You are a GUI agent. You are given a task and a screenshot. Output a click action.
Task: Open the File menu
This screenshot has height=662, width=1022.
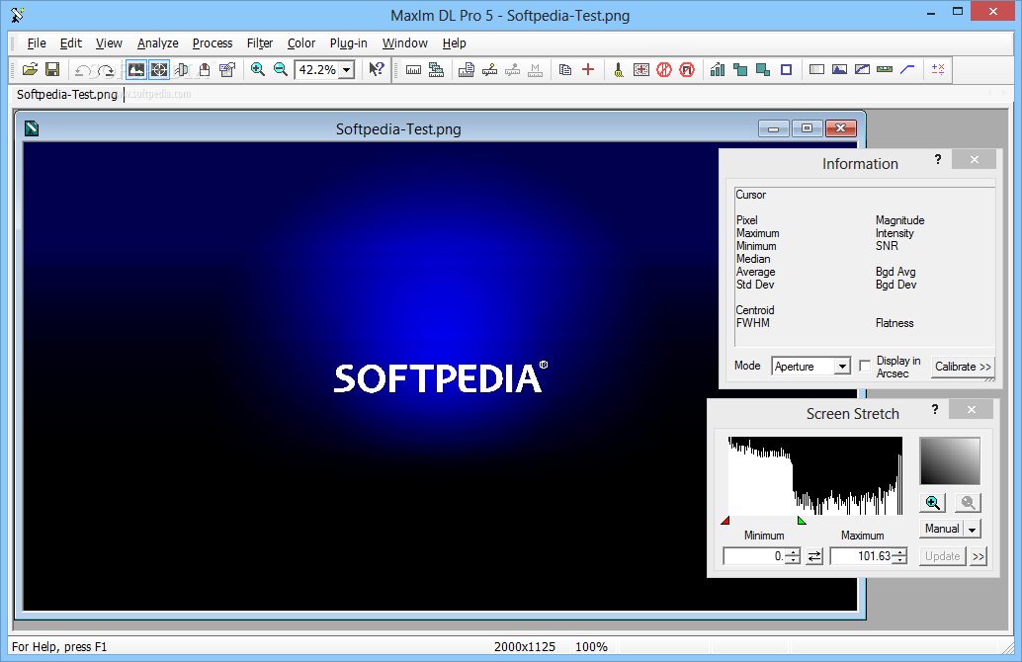point(37,43)
